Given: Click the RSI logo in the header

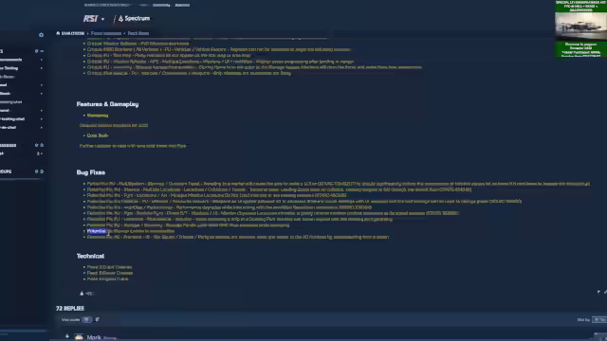Looking at the screenshot, I should [91, 19].
